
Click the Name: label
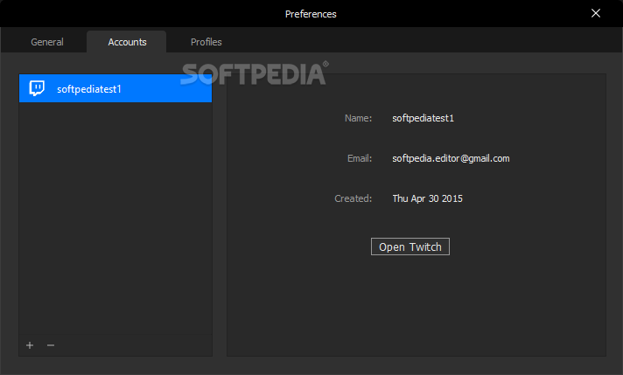[359, 118]
